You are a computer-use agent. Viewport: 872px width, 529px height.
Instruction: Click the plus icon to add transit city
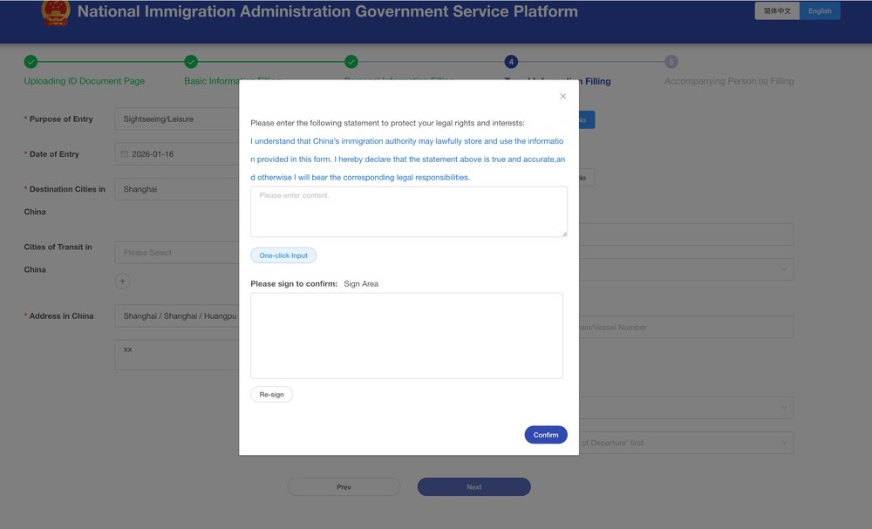[122, 281]
